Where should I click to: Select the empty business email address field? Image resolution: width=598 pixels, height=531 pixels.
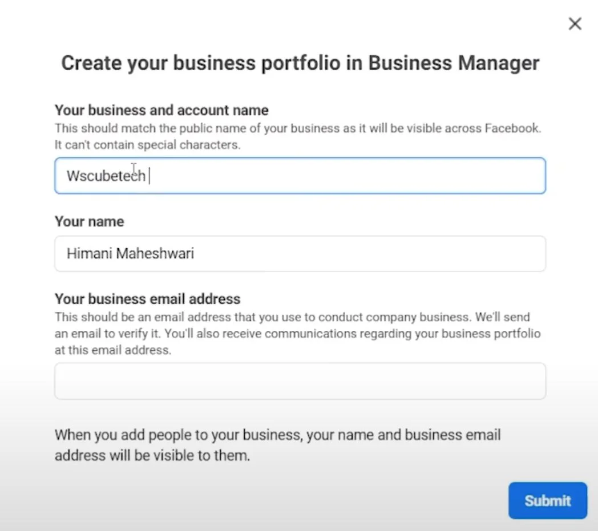click(x=300, y=381)
